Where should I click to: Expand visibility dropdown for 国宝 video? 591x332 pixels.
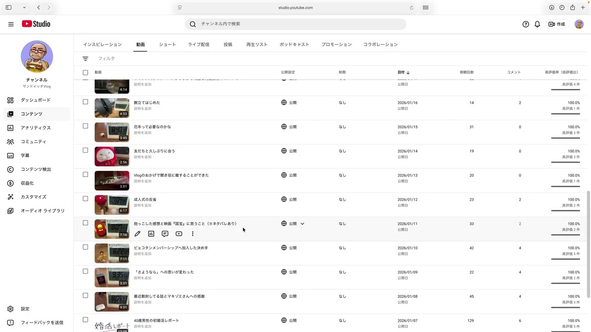(302, 224)
